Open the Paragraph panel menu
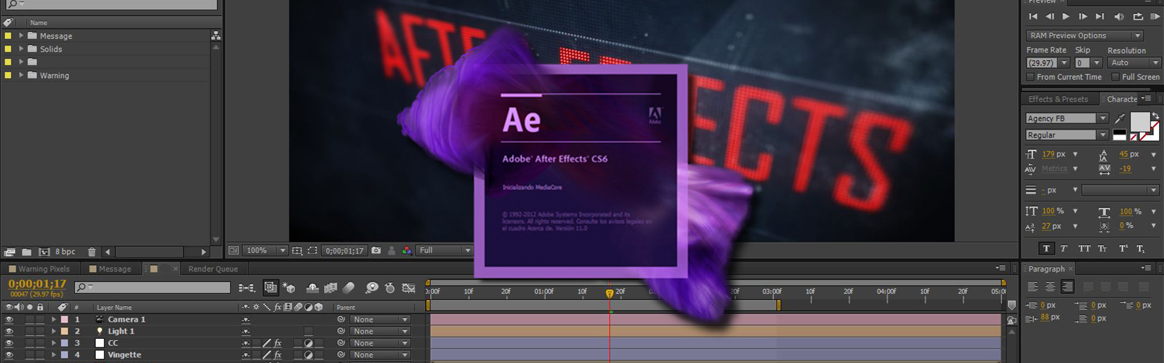Image resolution: width=1164 pixels, height=363 pixels. (1146, 268)
